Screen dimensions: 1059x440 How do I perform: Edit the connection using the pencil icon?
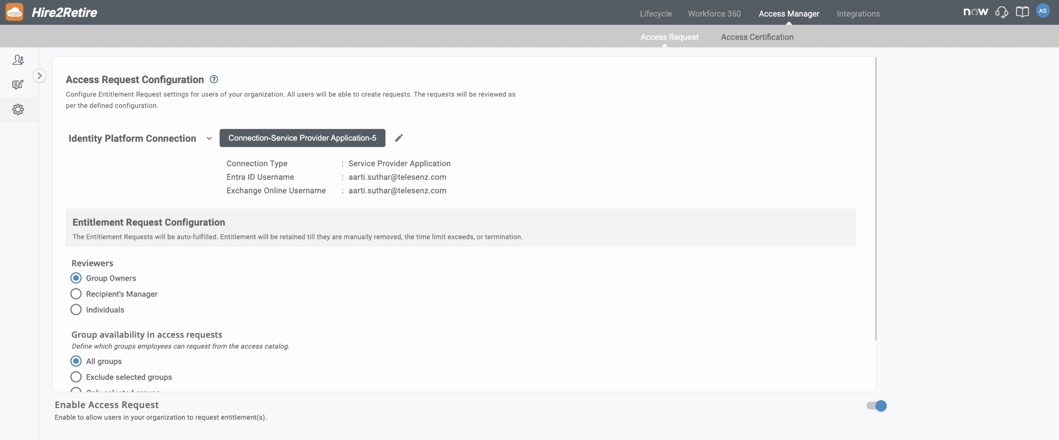tap(399, 138)
